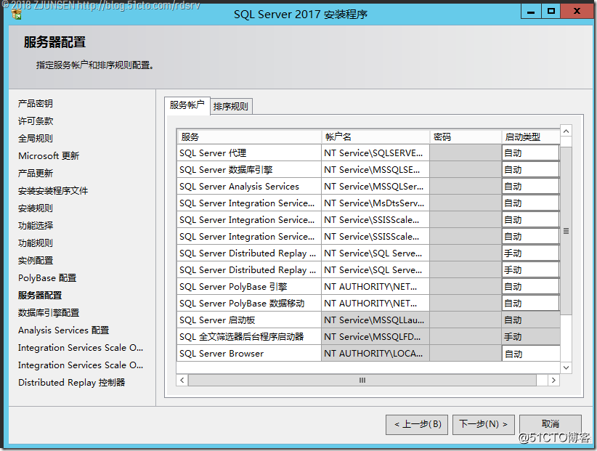Click the 取消 button

551,424
